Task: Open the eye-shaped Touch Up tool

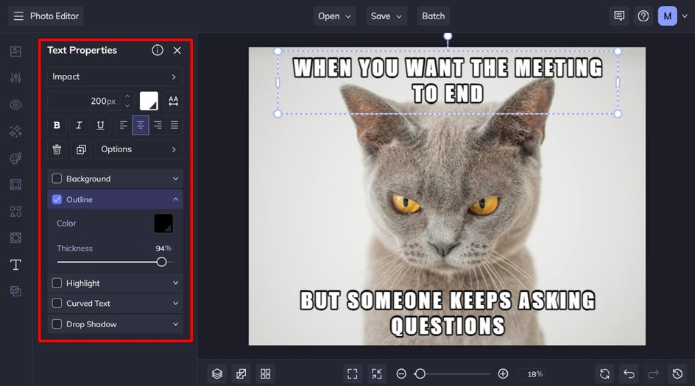Action: click(x=15, y=105)
